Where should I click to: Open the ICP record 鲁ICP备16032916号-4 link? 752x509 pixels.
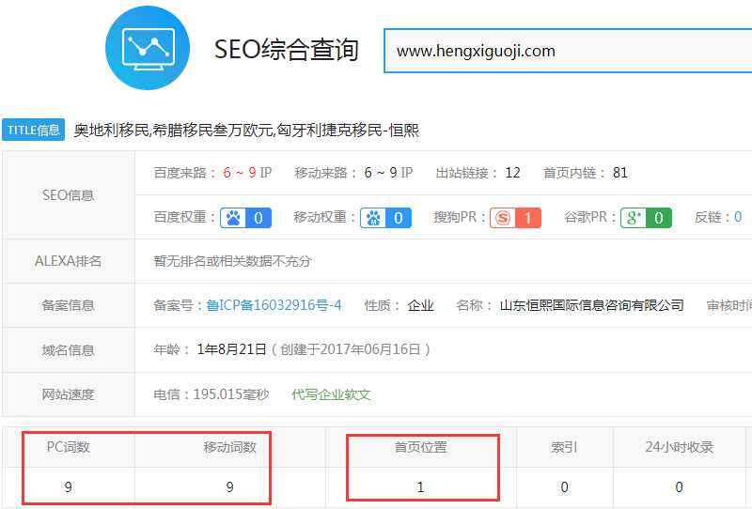point(274,305)
